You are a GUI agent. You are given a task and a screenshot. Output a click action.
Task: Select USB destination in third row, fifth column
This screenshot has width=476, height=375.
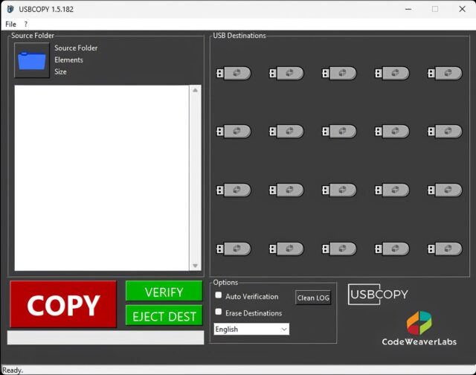445,190
